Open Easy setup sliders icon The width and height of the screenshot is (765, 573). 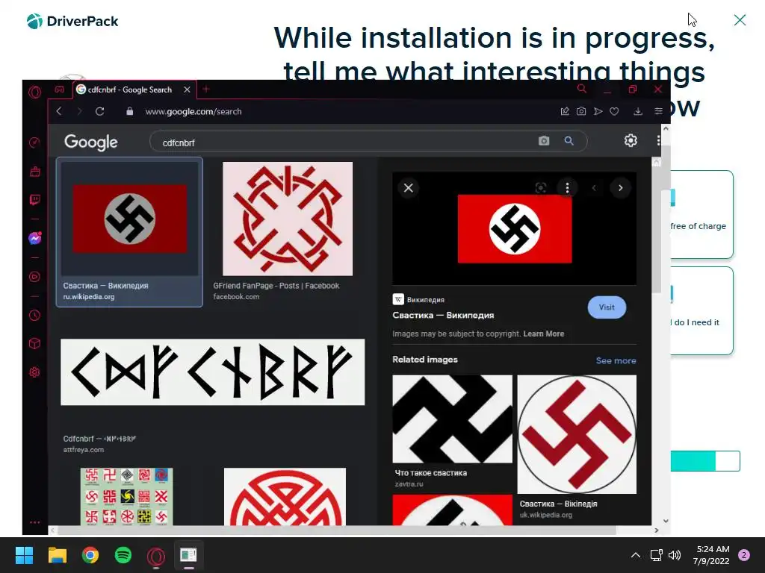(x=658, y=111)
